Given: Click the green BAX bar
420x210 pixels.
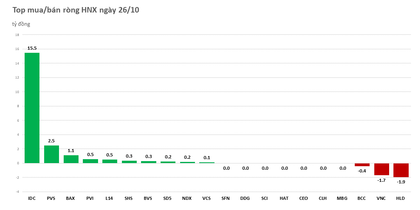Looking at the screenshot, I should 71,159.
